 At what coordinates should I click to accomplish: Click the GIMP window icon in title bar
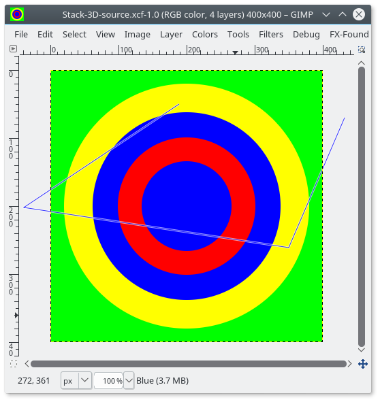tap(17, 14)
